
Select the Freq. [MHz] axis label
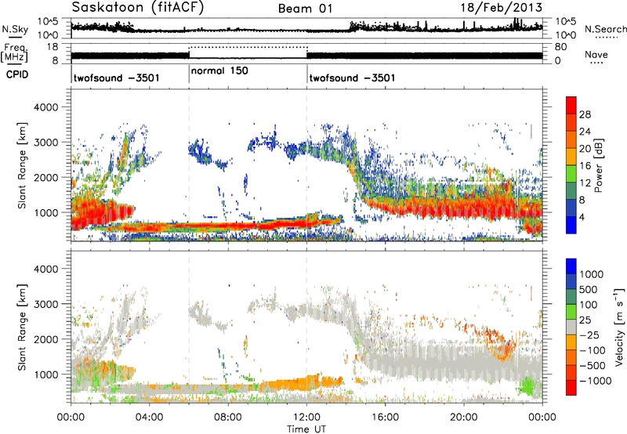pos(15,52)
